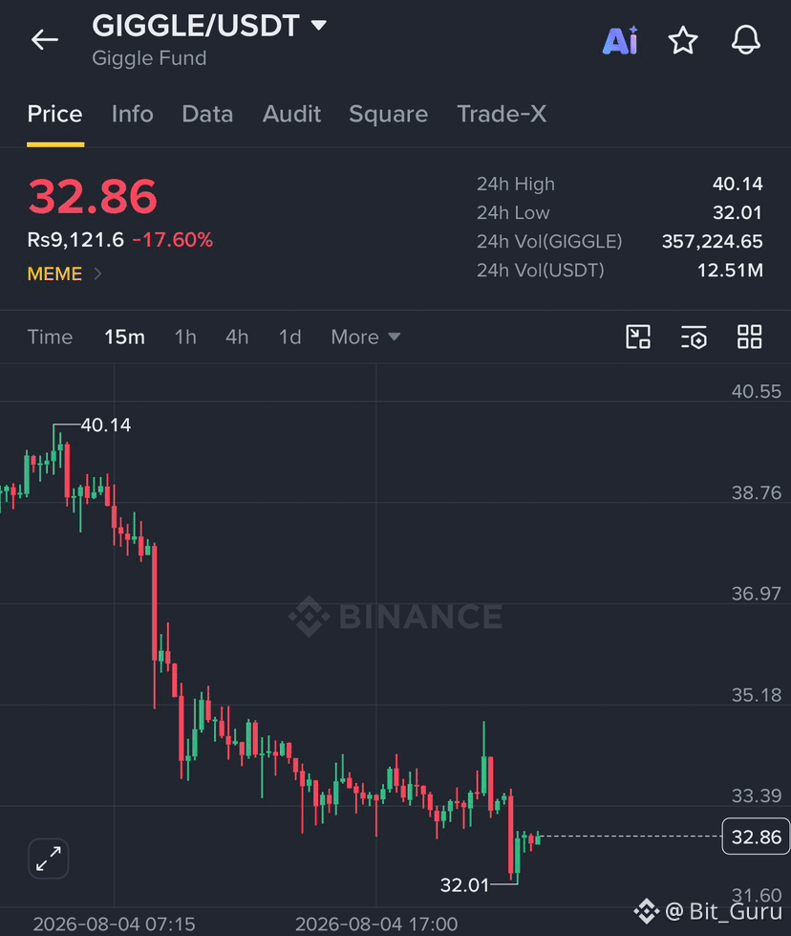The height and width of the screenshot is (936, 791).
Task: Tap the 38.76 price axis label
Action: pos(757,492)
